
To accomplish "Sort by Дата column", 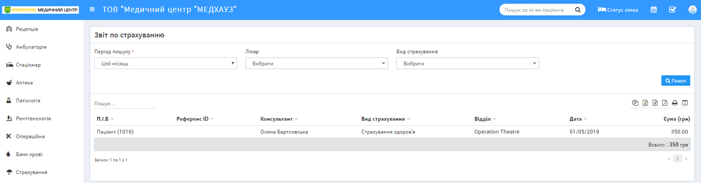I will tap(578, 119).
